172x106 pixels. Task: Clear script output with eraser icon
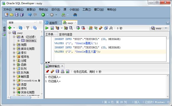[x=52, y=72]
